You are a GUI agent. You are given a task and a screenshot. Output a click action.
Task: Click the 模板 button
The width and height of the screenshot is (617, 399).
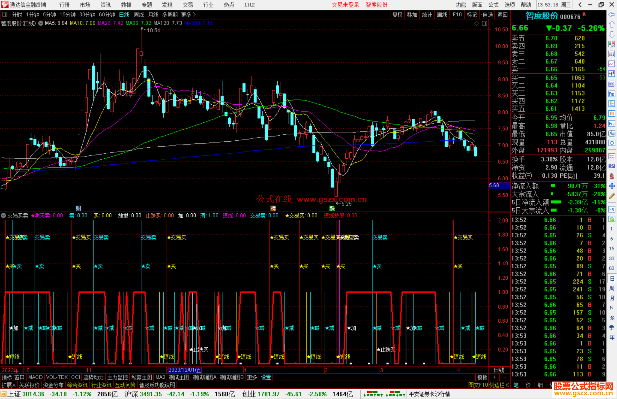482,377
